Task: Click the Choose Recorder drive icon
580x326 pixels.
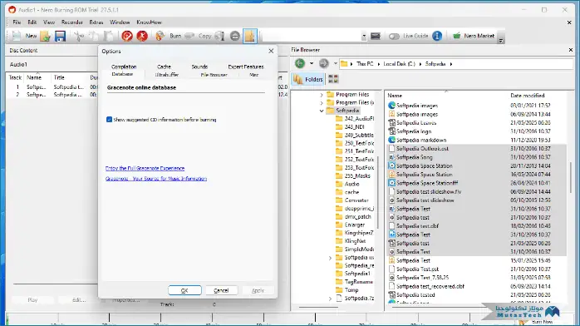Action: (376, 36)
